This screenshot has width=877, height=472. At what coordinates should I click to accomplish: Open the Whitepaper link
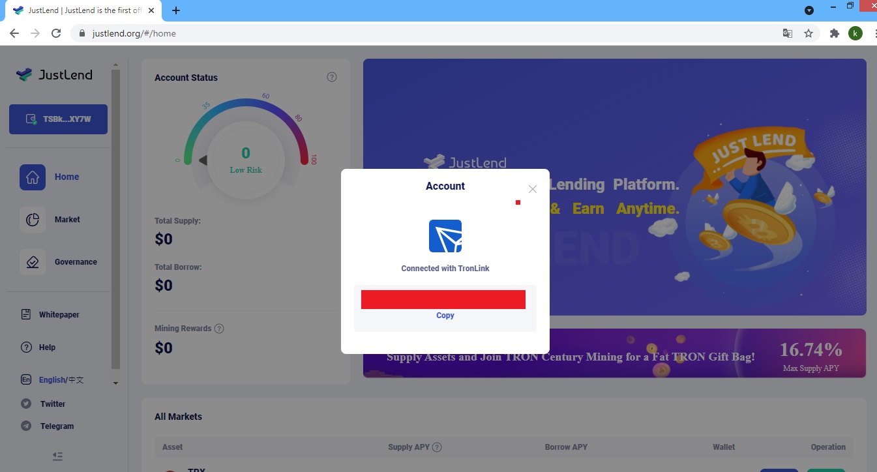point(59,315)
